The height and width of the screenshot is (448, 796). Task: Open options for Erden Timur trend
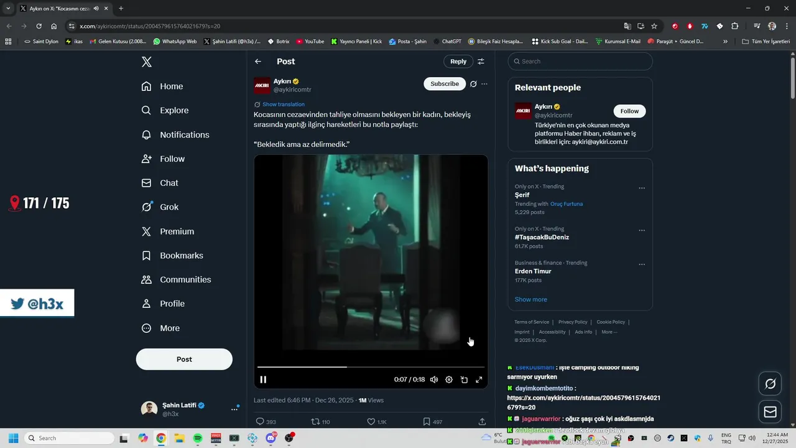pyautogui.click(x=642, y=264)
